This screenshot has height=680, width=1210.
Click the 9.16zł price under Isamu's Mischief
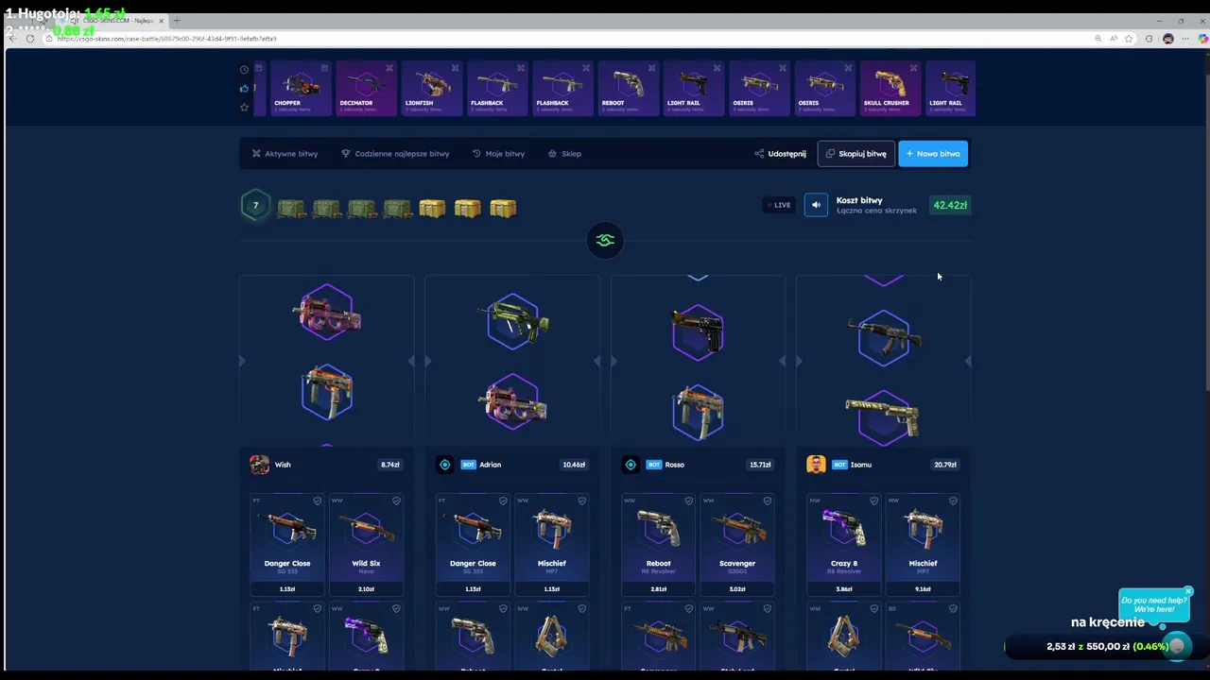(923, 588)
